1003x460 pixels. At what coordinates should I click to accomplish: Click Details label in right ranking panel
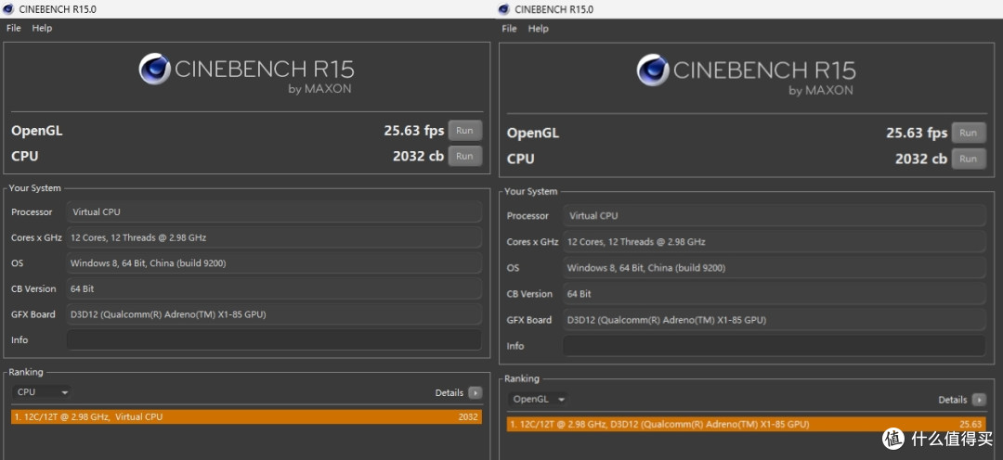point(953,400)
